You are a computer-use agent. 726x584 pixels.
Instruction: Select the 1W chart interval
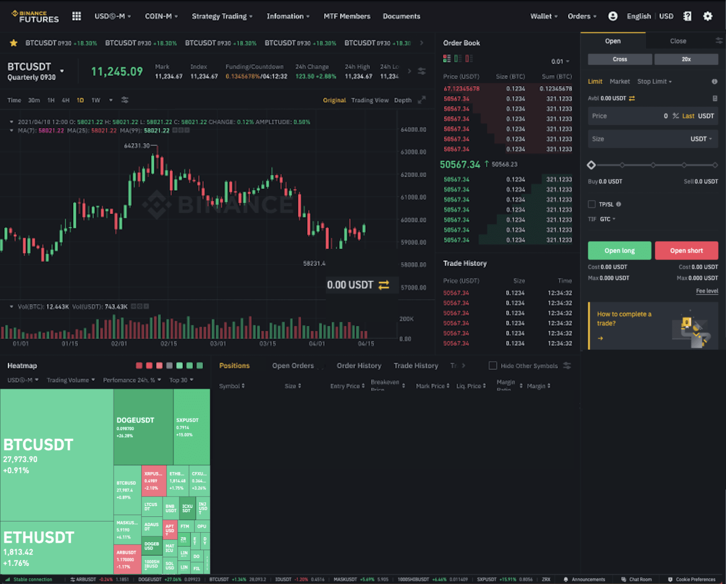tap(96, 100)
